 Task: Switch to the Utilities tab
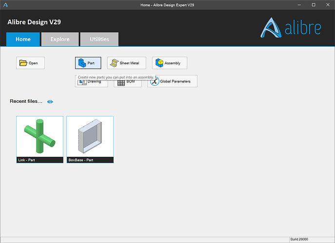point(99,39)
